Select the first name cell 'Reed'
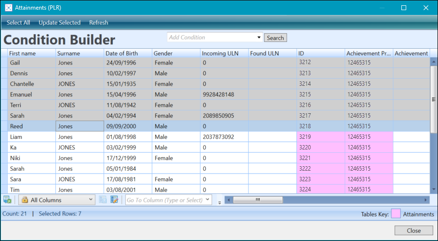 click(32, 126)
